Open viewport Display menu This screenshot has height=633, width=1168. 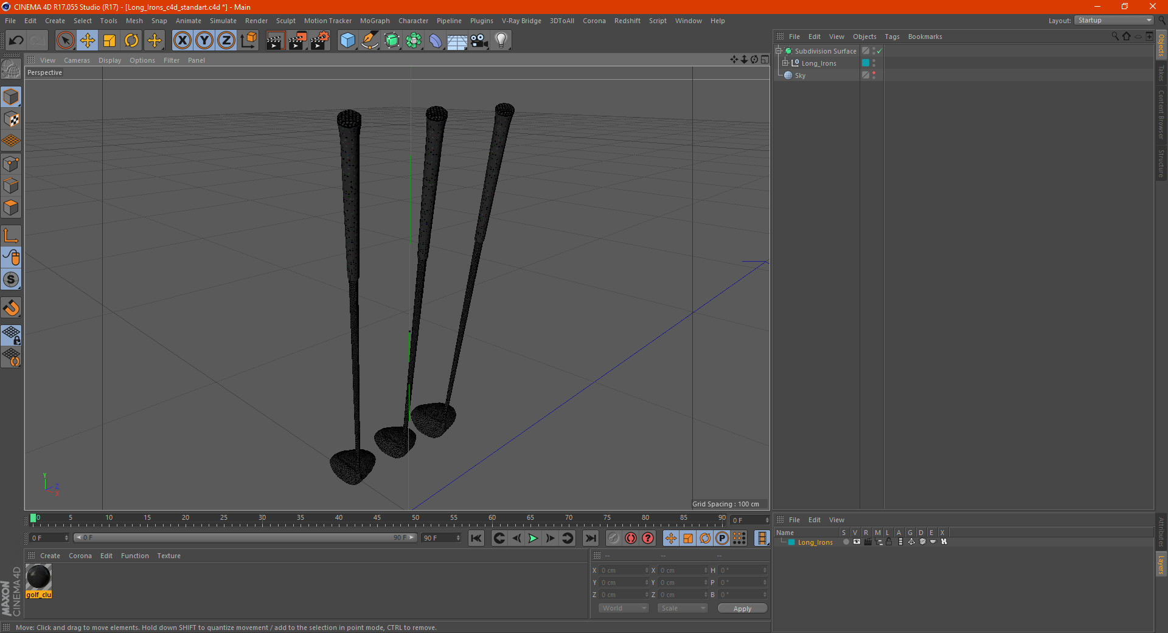click(x=109, y=60)
